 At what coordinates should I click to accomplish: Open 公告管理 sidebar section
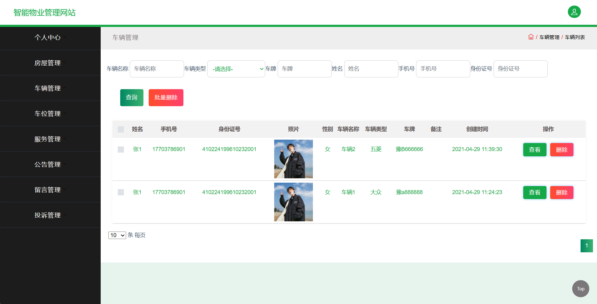[48, 164]
